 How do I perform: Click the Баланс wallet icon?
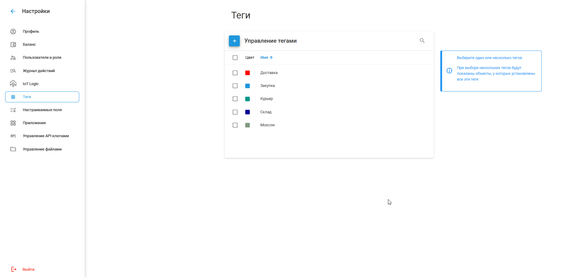(13, 45)
